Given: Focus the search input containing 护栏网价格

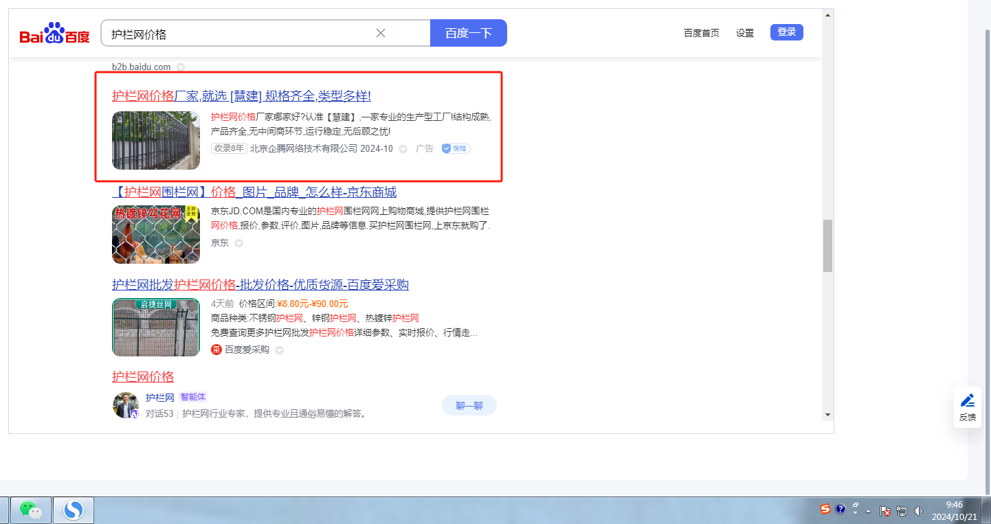Looking at the screenshot, I should pos(234,34).
